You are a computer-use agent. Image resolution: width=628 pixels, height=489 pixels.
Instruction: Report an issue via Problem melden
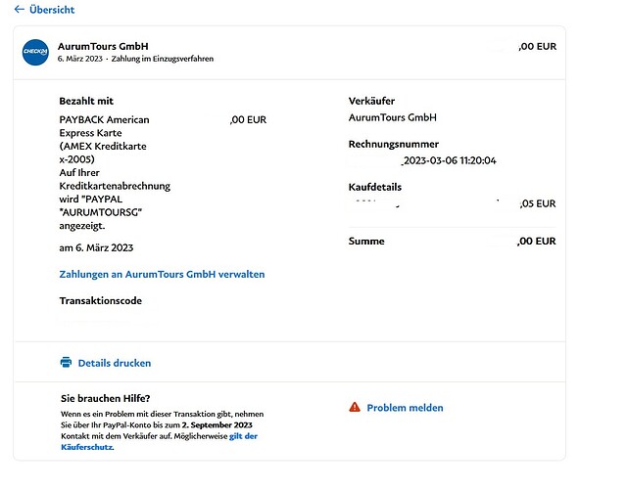pos(405,408)
